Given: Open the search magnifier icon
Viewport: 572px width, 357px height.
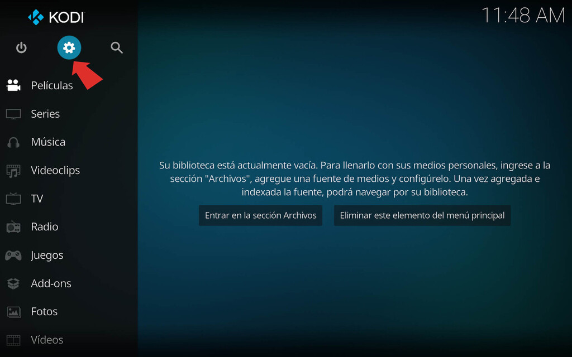Looking at the screenshot, I should [x=117, y=47].
